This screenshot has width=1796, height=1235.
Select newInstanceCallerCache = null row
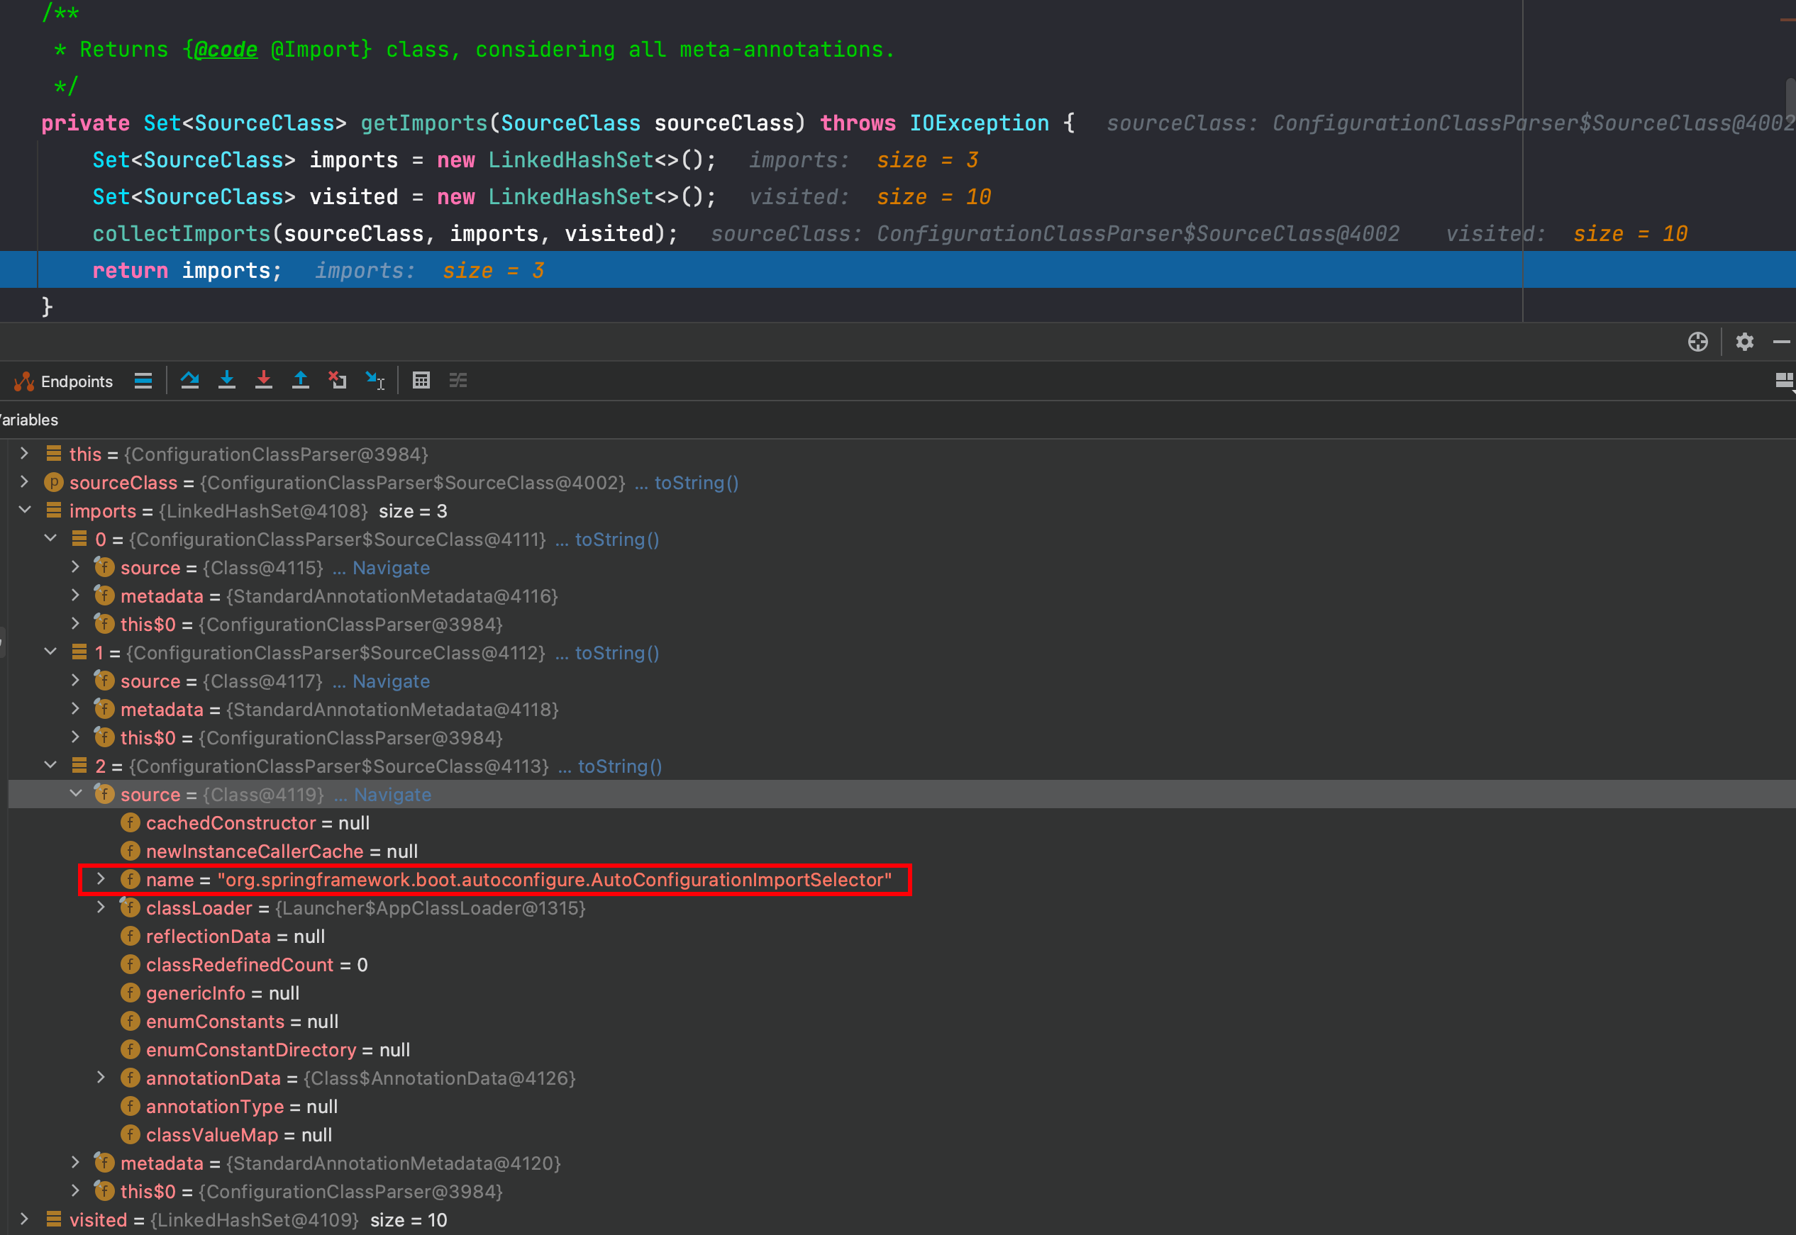click(902, 851)
